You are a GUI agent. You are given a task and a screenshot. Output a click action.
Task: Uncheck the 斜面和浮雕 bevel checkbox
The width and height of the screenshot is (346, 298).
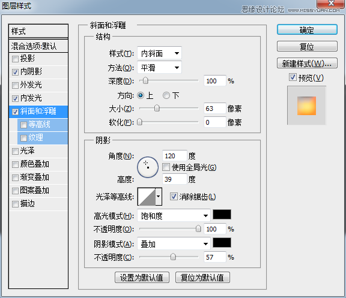[x=15, y=112]
